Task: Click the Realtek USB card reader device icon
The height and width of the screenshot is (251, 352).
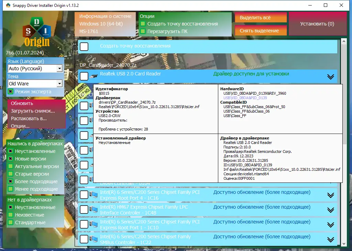Action: (93, 76)
